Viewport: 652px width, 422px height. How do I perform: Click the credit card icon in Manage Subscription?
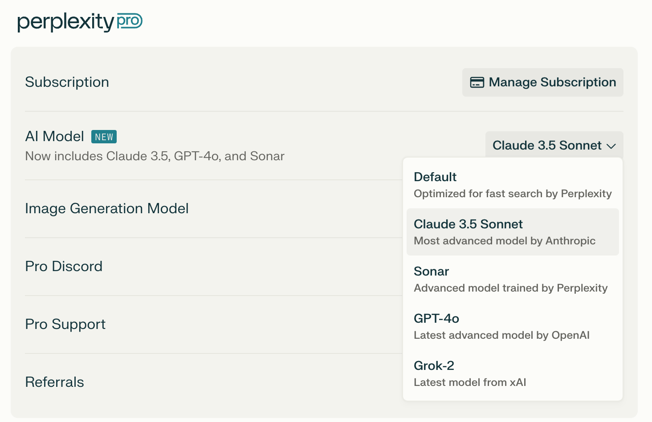click(x=477, y=82)
